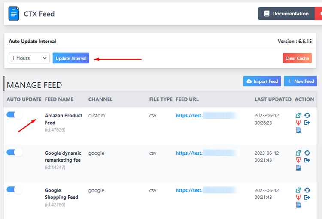Click the Google dynamic remarketing fee name
The height and width of the screenshot is (219, 322).
coord(63,156)
